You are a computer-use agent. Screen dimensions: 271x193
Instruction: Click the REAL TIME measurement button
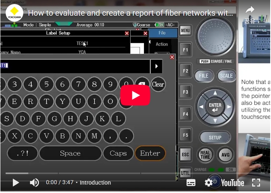coord(205,155)
